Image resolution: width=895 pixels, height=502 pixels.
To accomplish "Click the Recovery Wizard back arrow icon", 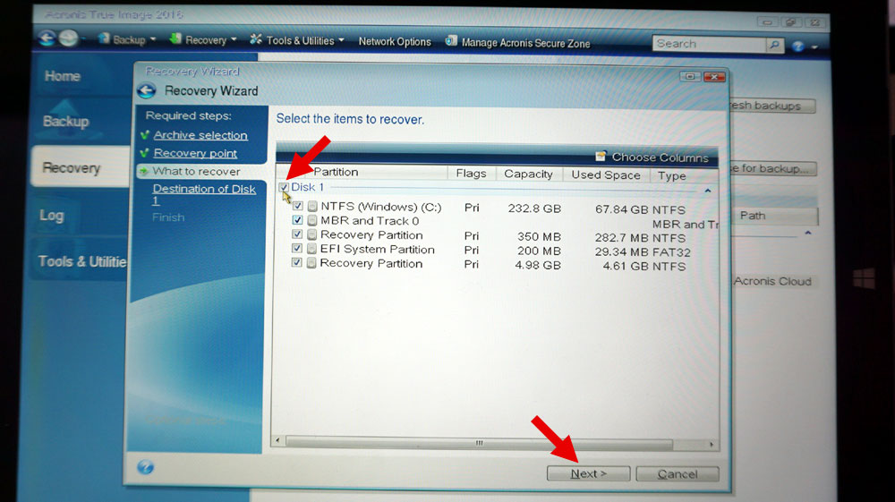I will (x=147, y=90).
